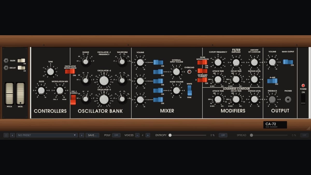This screenshot has height=175, width=311.
Task: Click the Loudness Contour Attack Time knob
Action: pyautogui.click(x=218, y=99)
